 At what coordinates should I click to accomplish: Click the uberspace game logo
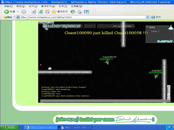61,27
